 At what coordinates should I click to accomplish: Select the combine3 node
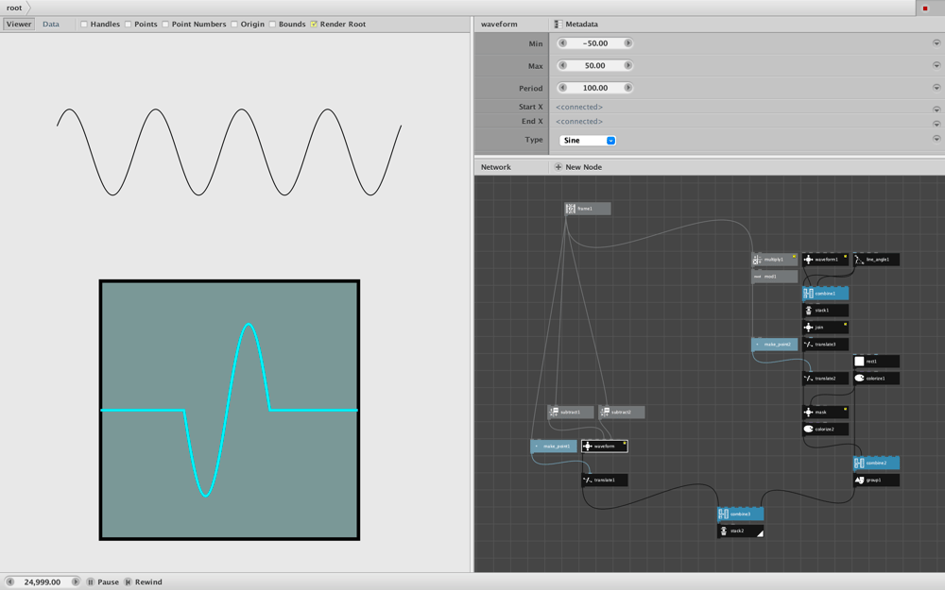click(x=740, y=514)
